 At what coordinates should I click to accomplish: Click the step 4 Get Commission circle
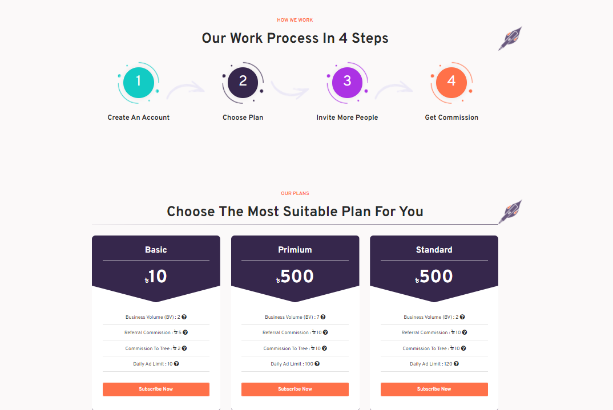(451, 82)
